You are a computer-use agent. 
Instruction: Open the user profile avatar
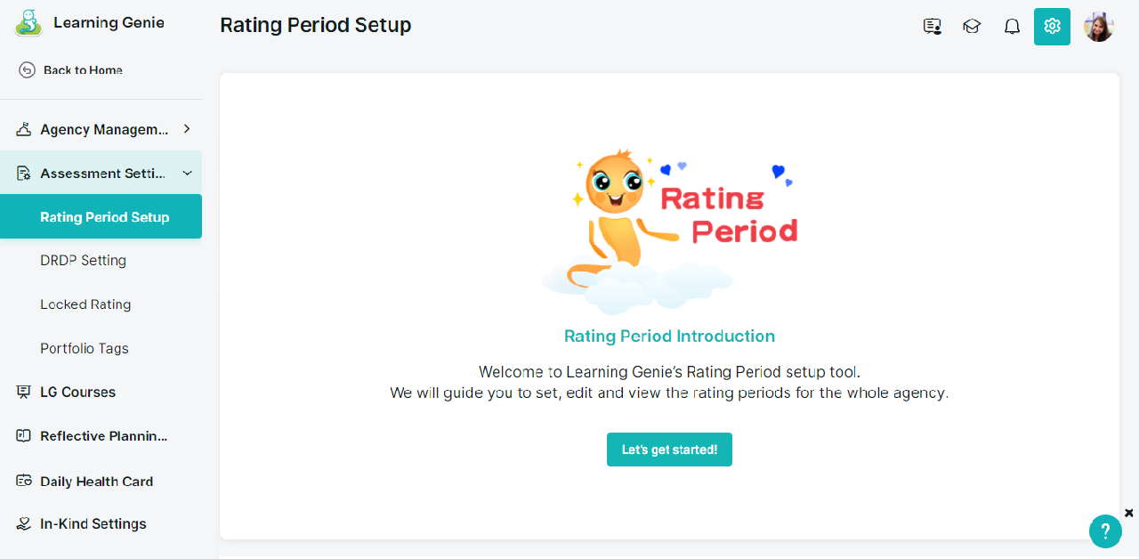point(1099,27)
